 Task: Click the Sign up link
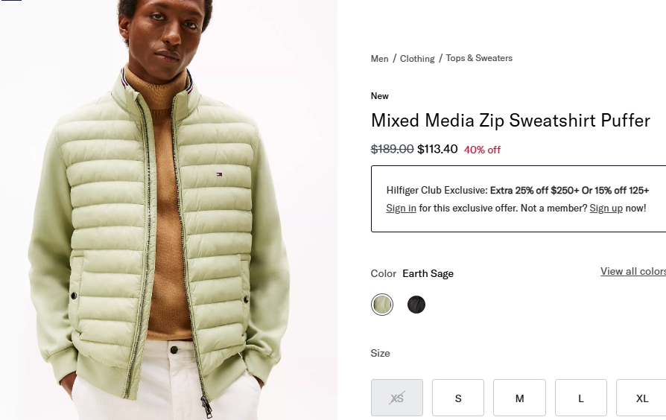click(x=606, y=209)
